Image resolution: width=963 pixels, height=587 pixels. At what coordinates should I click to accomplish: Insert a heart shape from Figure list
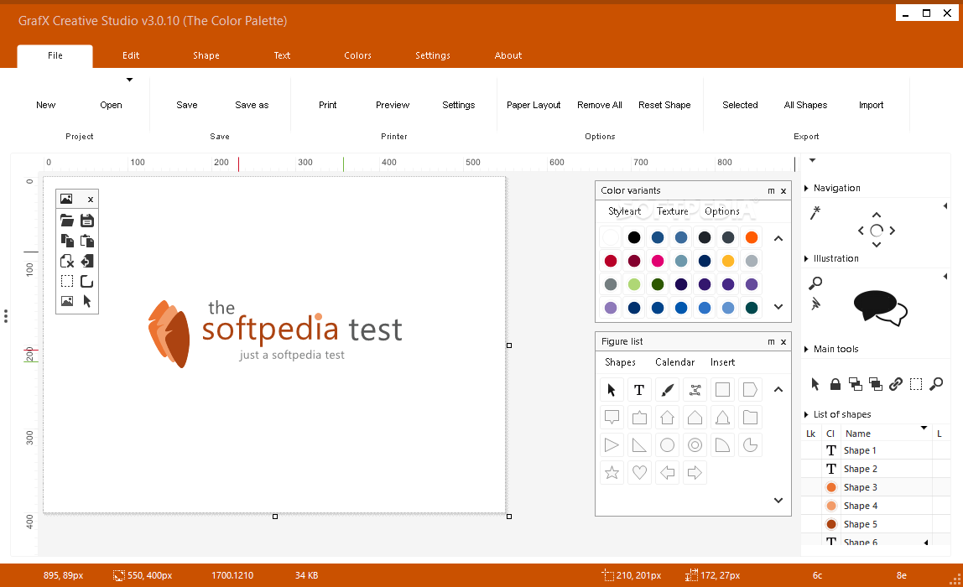click(x=639, y=473)
